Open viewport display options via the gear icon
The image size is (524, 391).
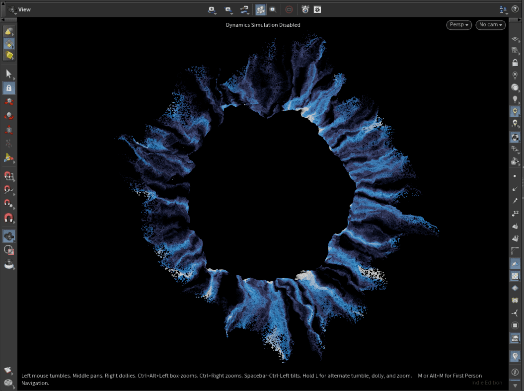pyautogui.click(x=317, y=9)
